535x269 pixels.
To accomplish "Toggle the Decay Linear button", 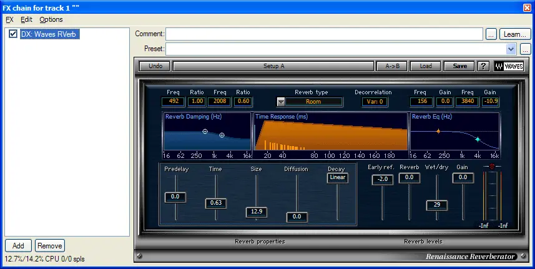I will pyautogui.click(x=338, y=178).
